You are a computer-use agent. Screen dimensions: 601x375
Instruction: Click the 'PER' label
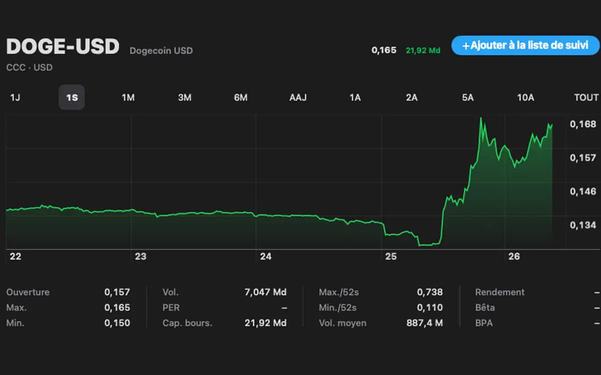tap(171, 307)
